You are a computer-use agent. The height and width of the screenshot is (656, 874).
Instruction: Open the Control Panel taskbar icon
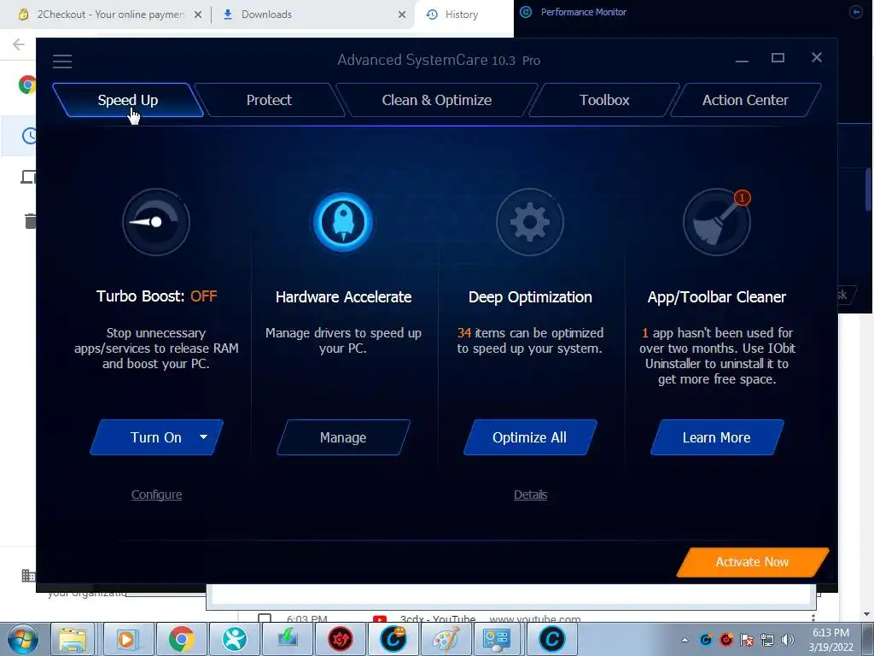click(496, 639)
